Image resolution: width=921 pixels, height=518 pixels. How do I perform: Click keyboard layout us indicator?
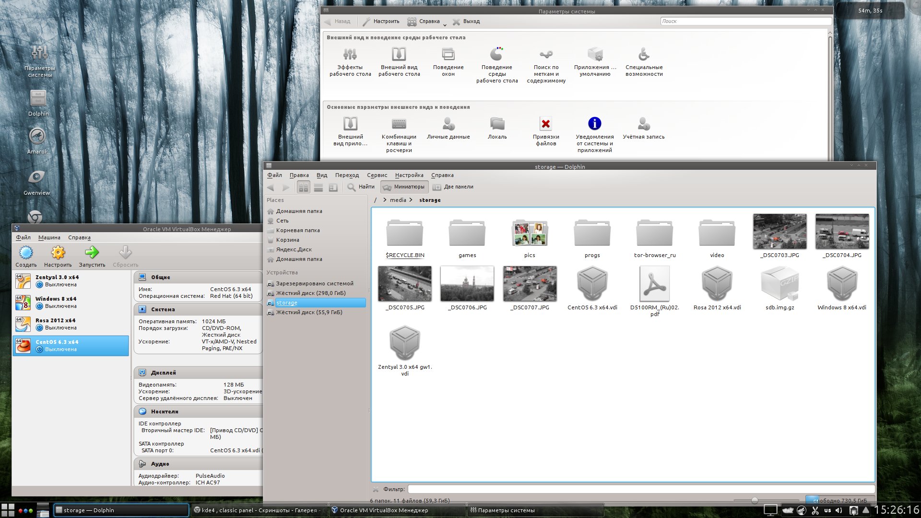coord(827,510)
